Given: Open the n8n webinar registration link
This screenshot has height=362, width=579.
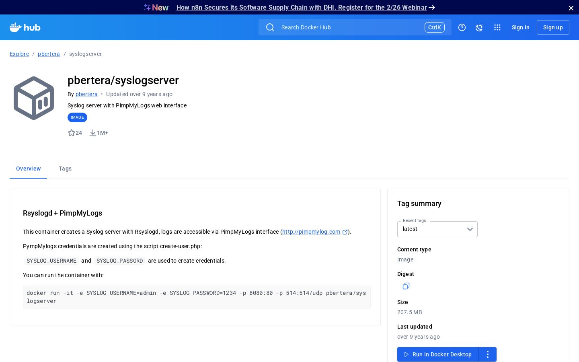Looking at the screenshot, I should coord(302,8).
